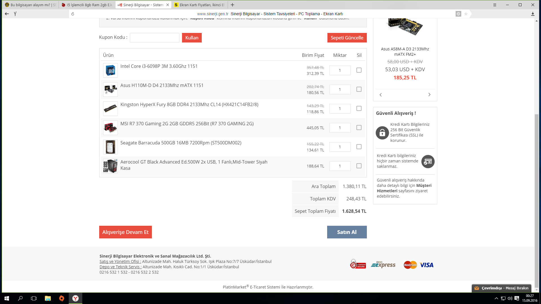Image resolution: width=541 pixels, height=304 pixels.
Task: Switch to 'I5 İşlemcili 8gb Ram' tab
Action: click(87, 5)
